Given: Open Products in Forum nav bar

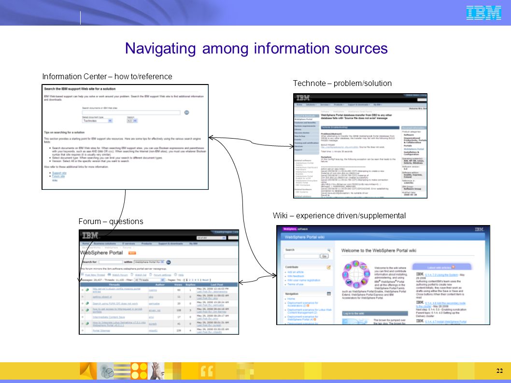Looking at the screenshot, I should tap(147, 243).
